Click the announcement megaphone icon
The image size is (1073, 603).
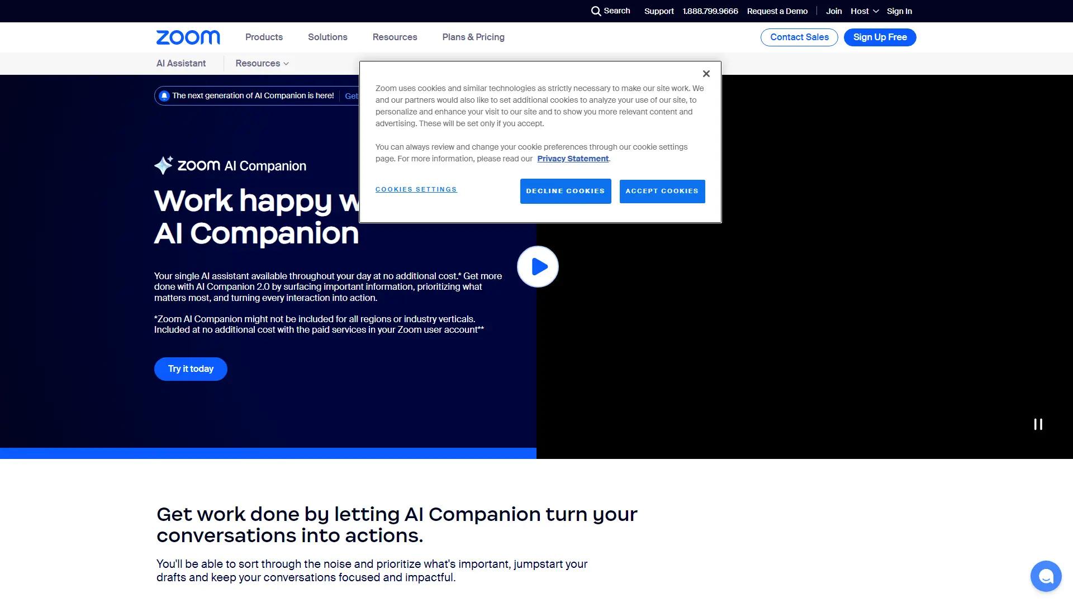click(x=164, y=95)
